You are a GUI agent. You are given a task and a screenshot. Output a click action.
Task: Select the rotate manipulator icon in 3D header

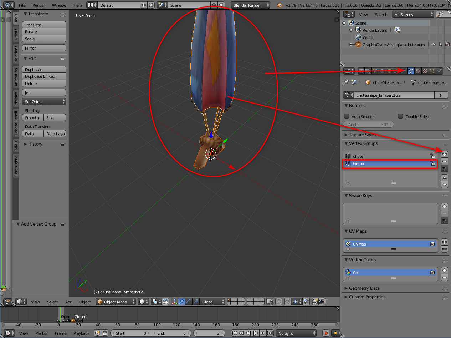click(x=189, y=302)
